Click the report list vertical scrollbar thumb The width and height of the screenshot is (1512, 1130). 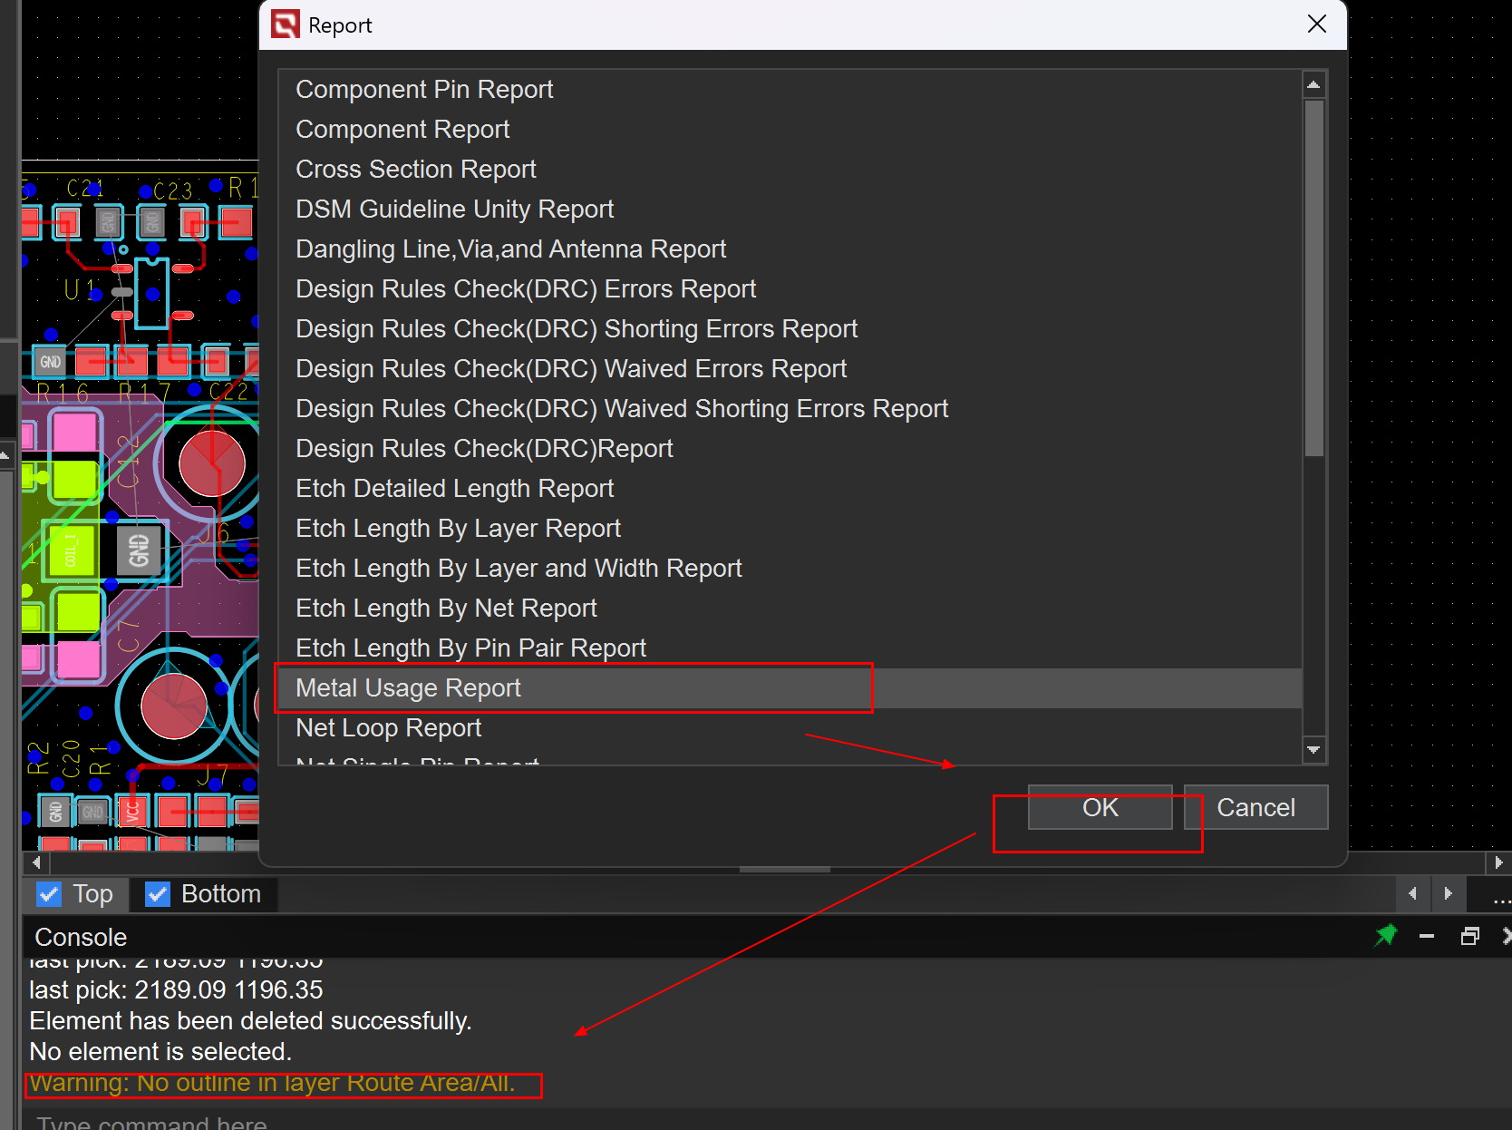pyautogui.click(x=1313, y=277)
